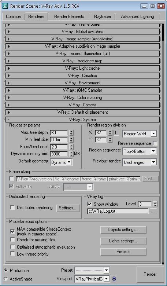167x286 pixels.
Task: Expand V-Ray:: Default displacement rollout
Action: [x=82, y=112]
